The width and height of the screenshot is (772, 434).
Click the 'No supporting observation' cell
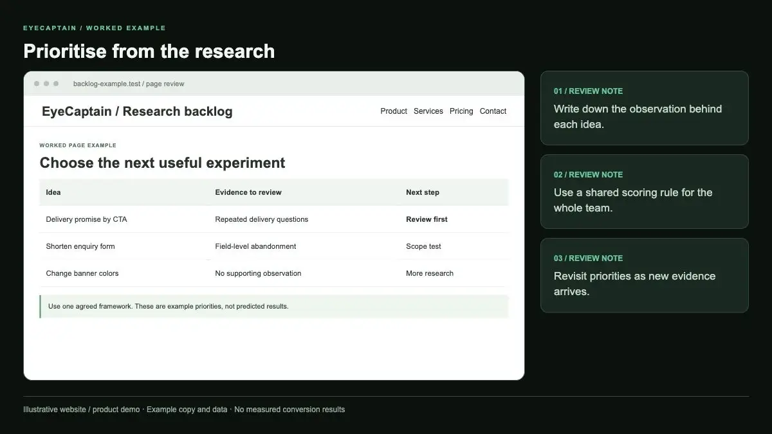[258, 273]
